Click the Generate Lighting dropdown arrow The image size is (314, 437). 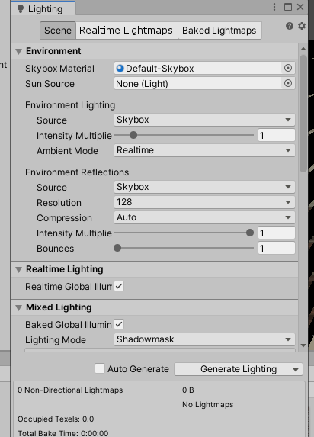coord(296,370)
